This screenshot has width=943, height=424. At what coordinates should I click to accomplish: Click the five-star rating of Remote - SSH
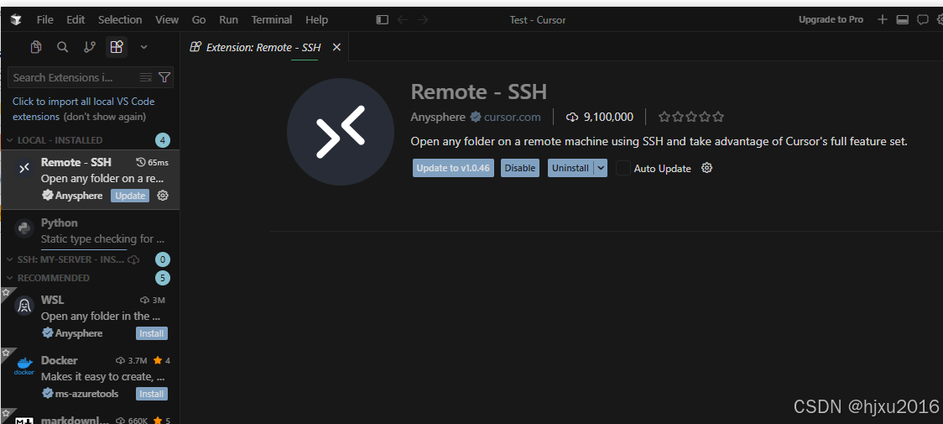click(691, 117)
